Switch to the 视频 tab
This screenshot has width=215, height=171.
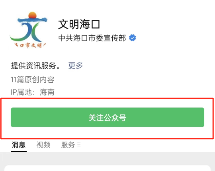tap(43, 145)
